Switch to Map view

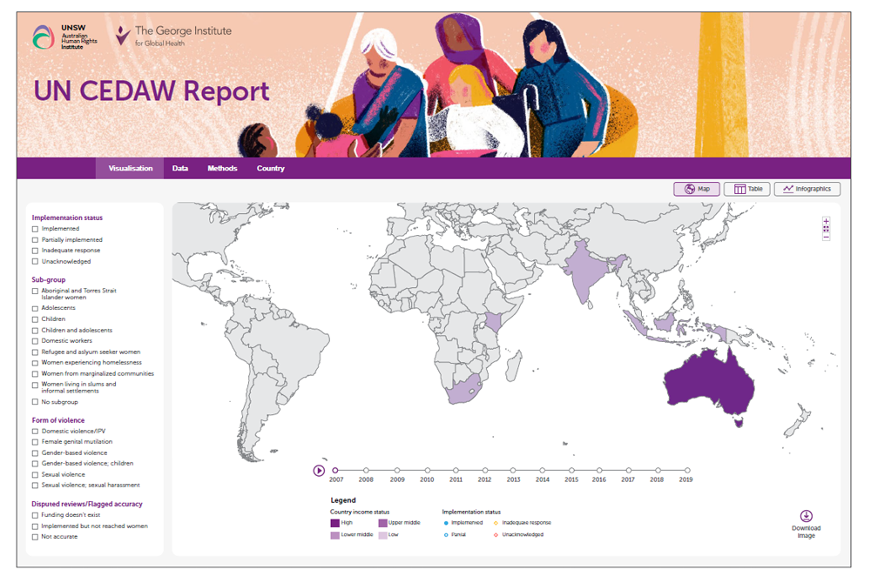pos(696,189)
